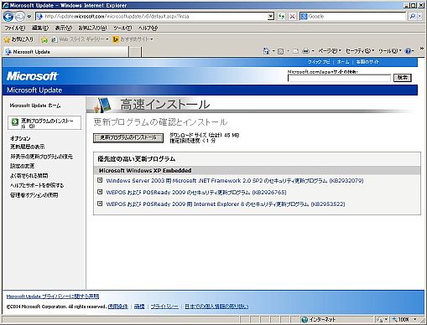The height and width of the screenshot is (325, 427).
Task: Stop loading with the red X icon
Action: click(x=292, y=17)
